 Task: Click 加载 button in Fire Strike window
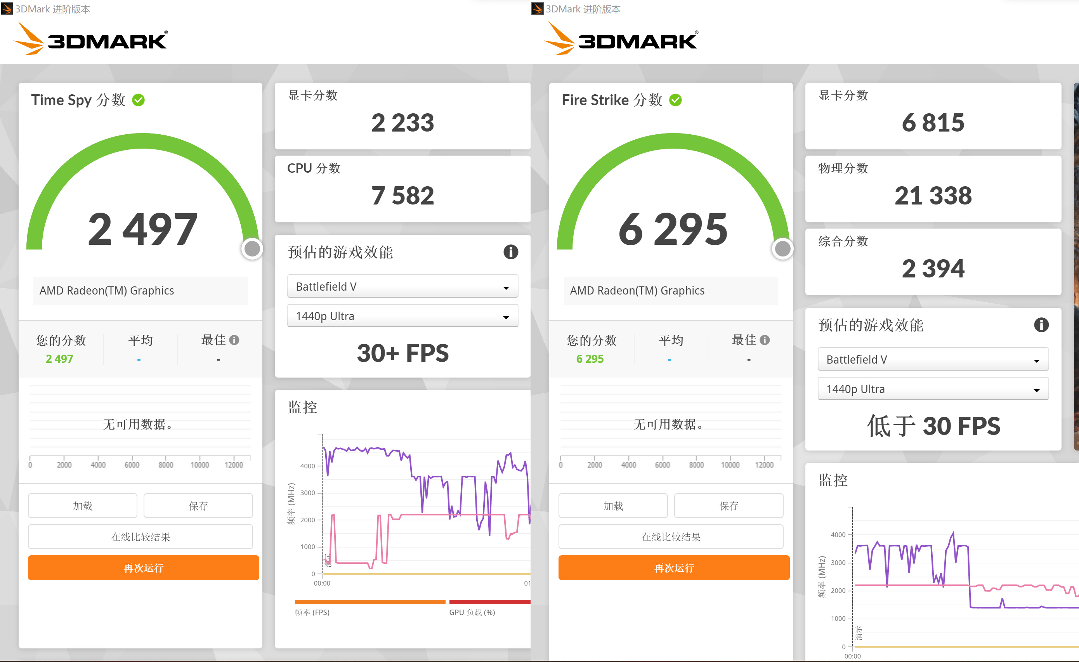click(613, 506)
